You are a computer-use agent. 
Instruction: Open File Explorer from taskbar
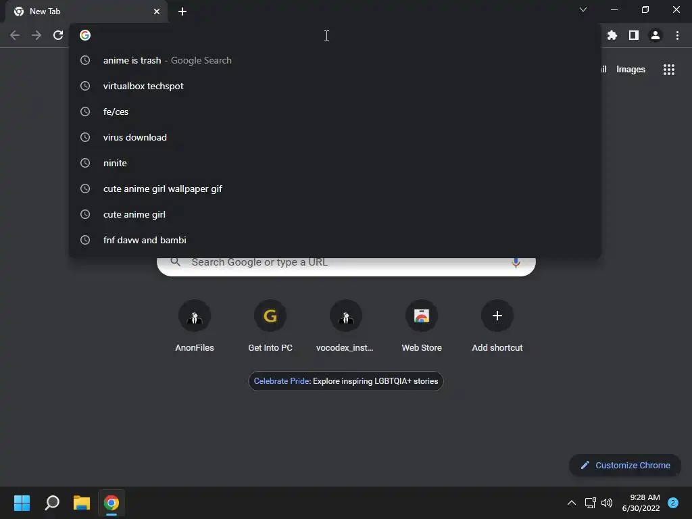click(x=82, y=503)
